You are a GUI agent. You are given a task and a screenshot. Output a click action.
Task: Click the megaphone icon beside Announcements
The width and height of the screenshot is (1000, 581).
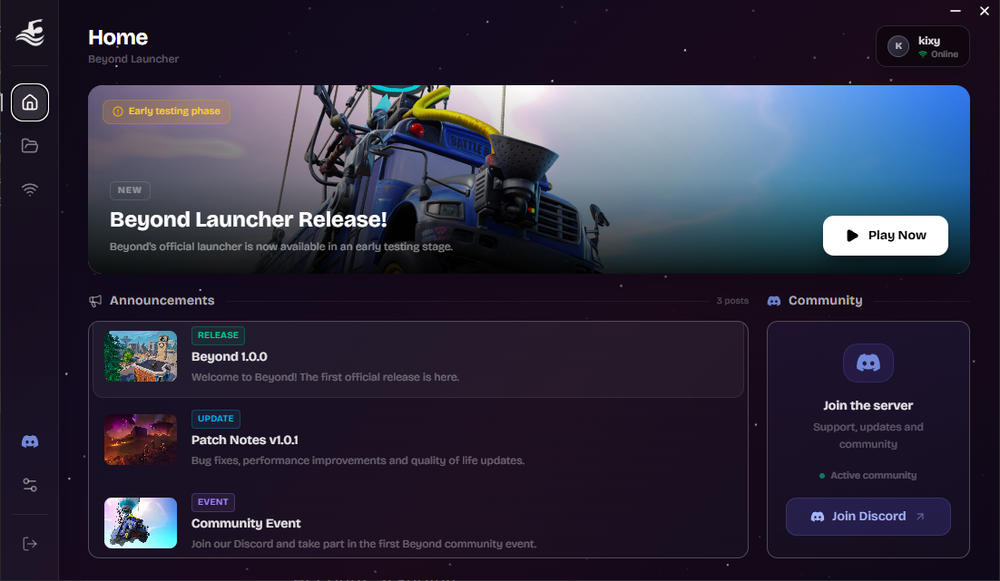click(x=95, y=301)
